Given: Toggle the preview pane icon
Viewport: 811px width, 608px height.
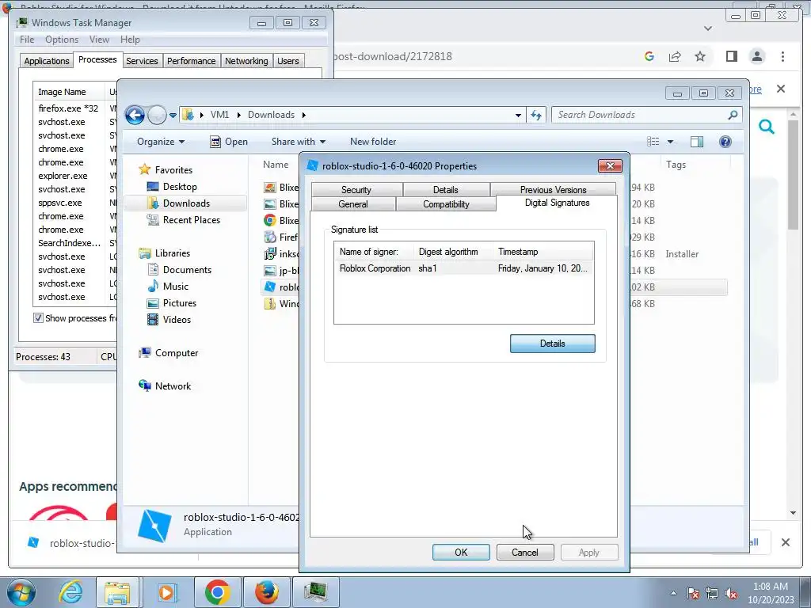Looking at the screenshot, I should click(x=697, y=142).
